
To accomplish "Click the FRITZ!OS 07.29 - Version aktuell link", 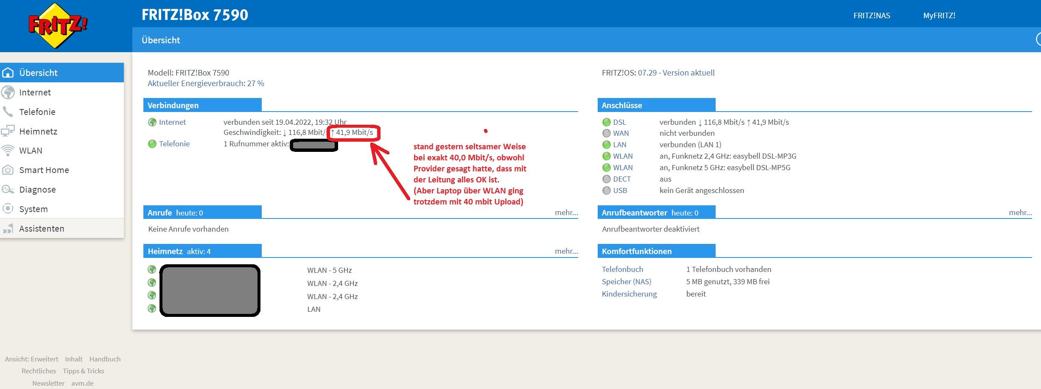I will pyautogui.click(x=676, y=73).
